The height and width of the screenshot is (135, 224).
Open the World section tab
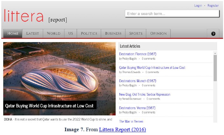click(53, 33)
